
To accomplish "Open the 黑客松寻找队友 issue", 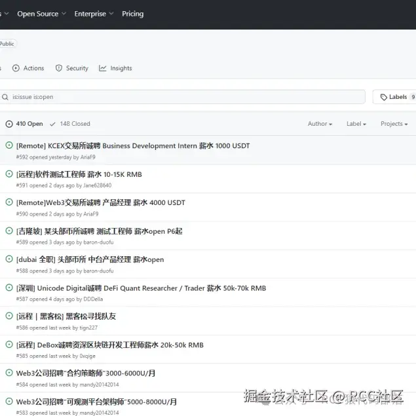I will pyautogui.click(x=66, y=316).
